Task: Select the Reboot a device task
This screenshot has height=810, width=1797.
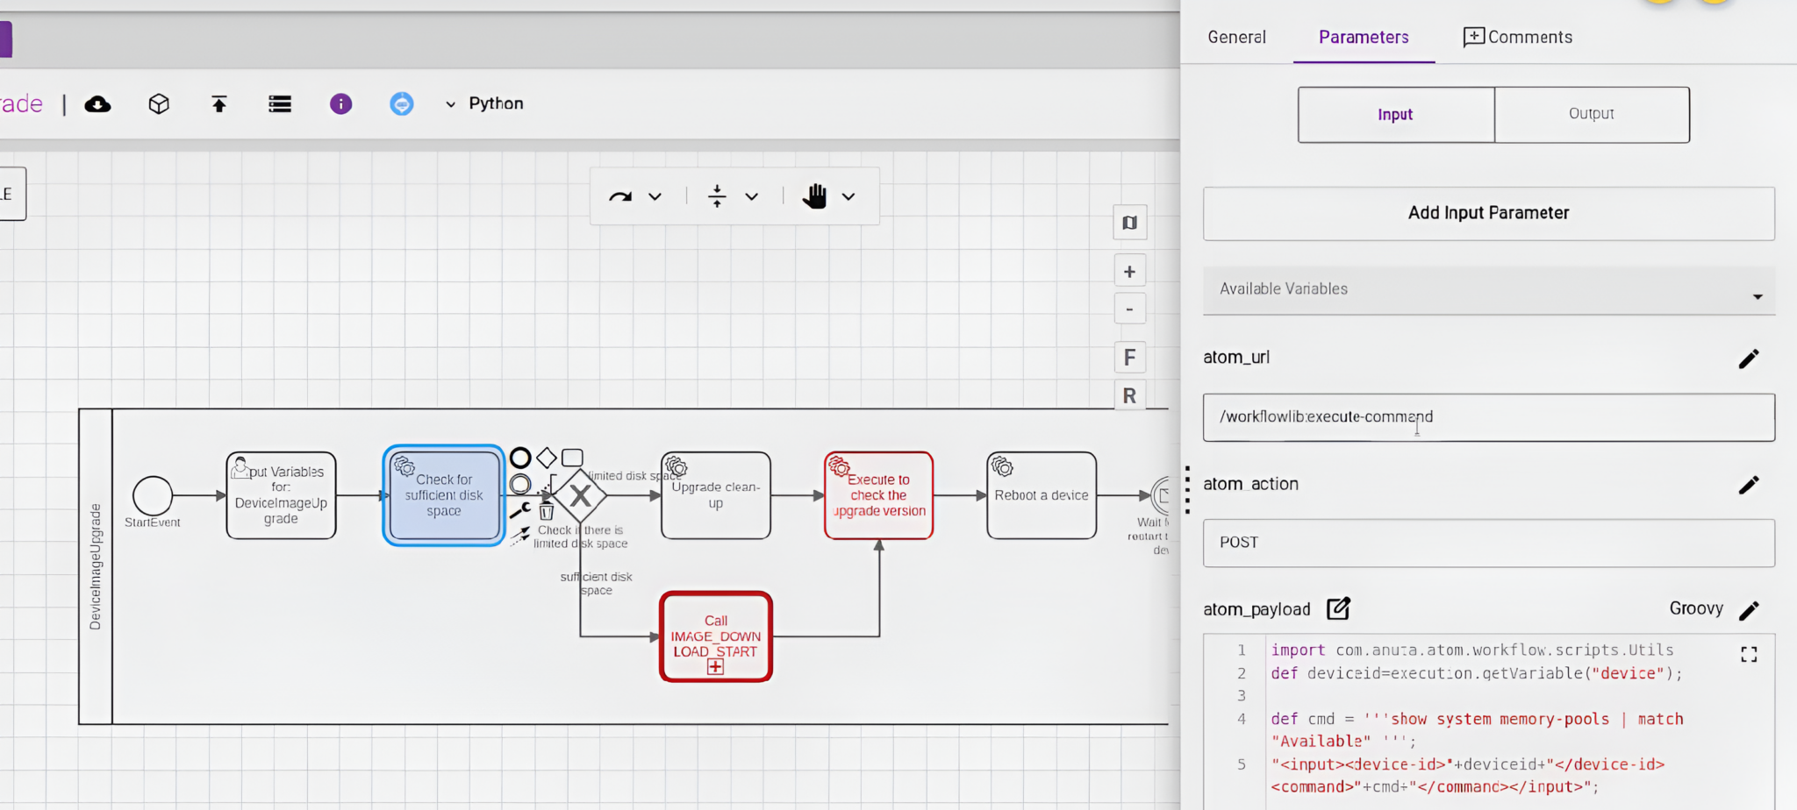Action: (x=1042, y=495)
